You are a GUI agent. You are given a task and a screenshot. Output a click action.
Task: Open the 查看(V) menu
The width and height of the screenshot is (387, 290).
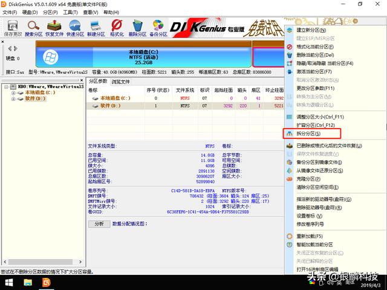coord(91,12)
